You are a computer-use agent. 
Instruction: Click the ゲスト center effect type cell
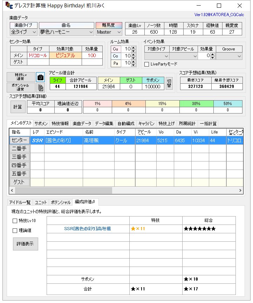coord(38,62)
